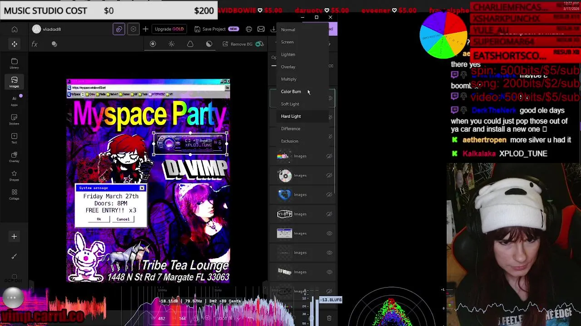The height and width of the screenshot is (326, 581).
Task: Click the print icon
Action: pos(249,29)
